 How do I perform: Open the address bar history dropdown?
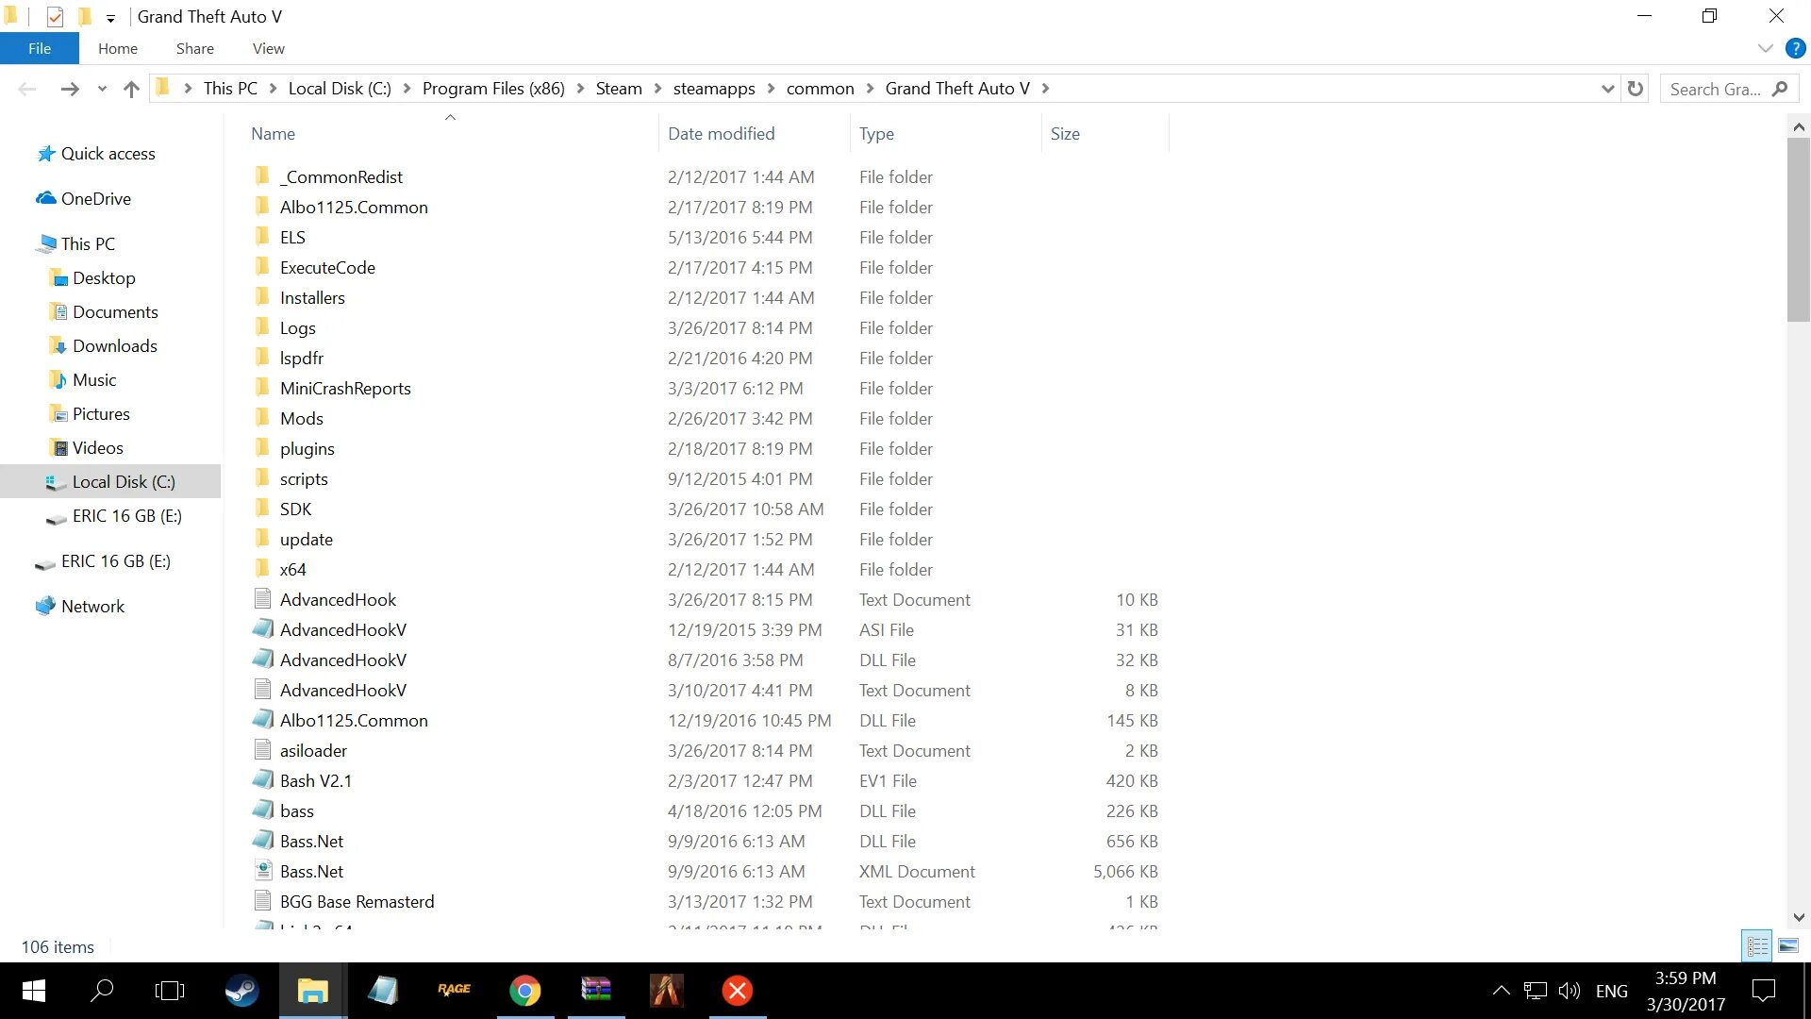click(x=1607, y=89)
